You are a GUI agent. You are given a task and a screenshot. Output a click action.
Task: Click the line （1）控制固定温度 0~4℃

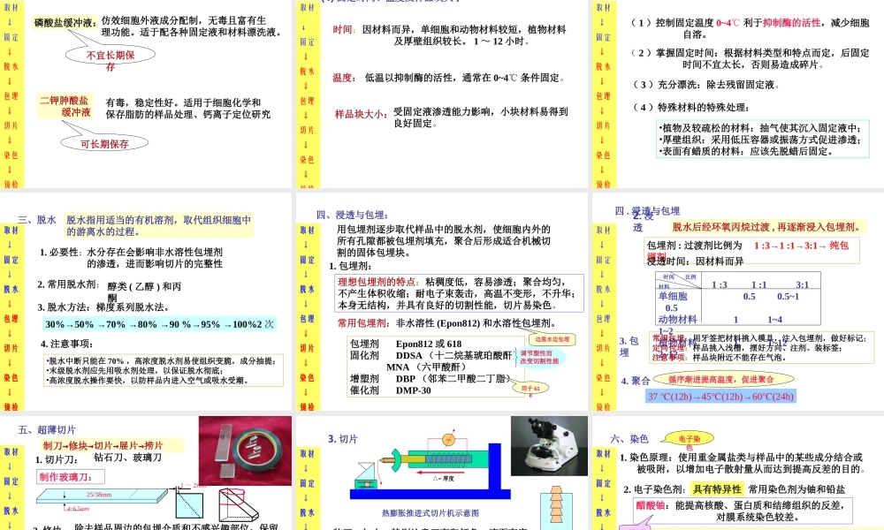[x=750, y=28]
